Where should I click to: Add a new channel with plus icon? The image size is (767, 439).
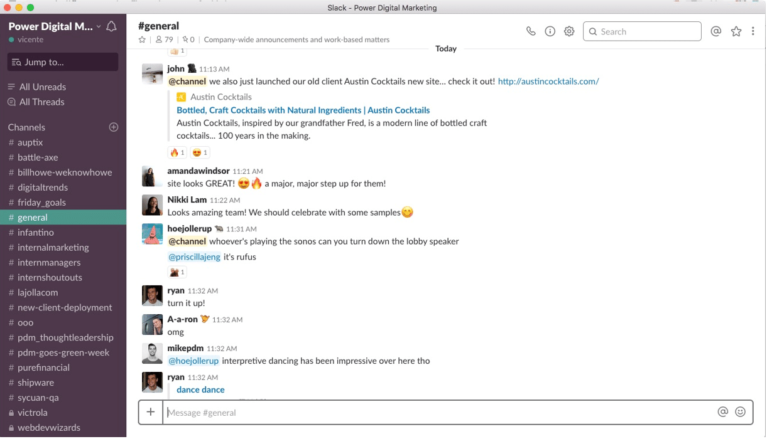(114, 127)
